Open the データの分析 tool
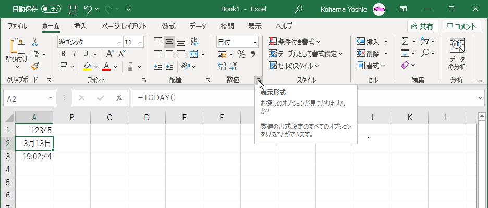The image size is (488, 208). click(x=457, y=55)
